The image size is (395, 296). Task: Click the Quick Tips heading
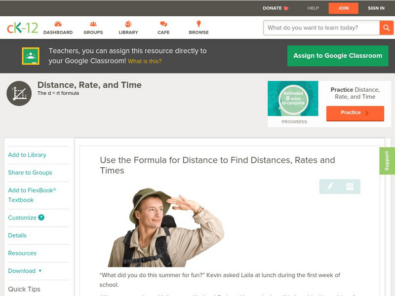tap(24, 289)
